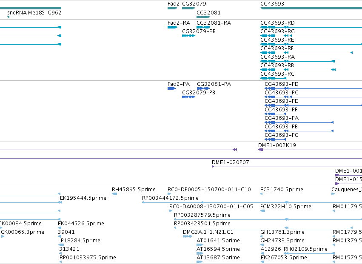This screenshot has width=362, height=264.
Task: Click the CG43693 gene label
Action: point(272,4)
